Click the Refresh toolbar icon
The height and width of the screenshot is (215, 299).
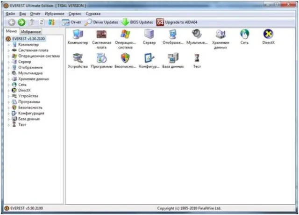coord(42,22)
